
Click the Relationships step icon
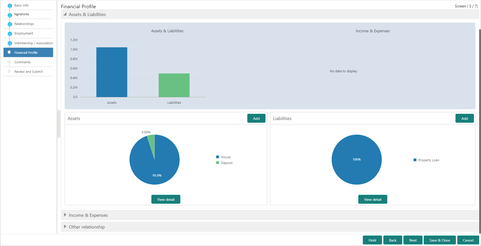click(10, 24)
